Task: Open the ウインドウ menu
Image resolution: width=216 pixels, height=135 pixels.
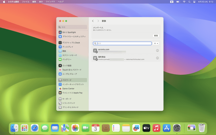Action: [x=50, y=2]
